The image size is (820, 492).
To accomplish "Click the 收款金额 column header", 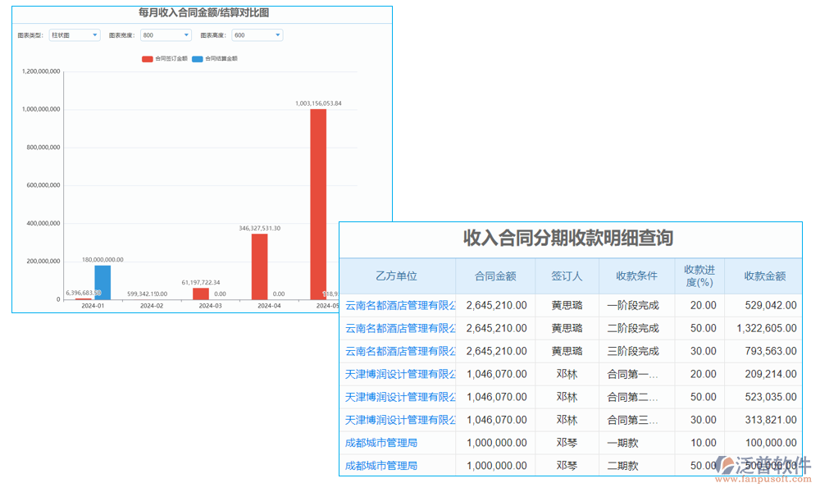I will [x=763, y=276].
